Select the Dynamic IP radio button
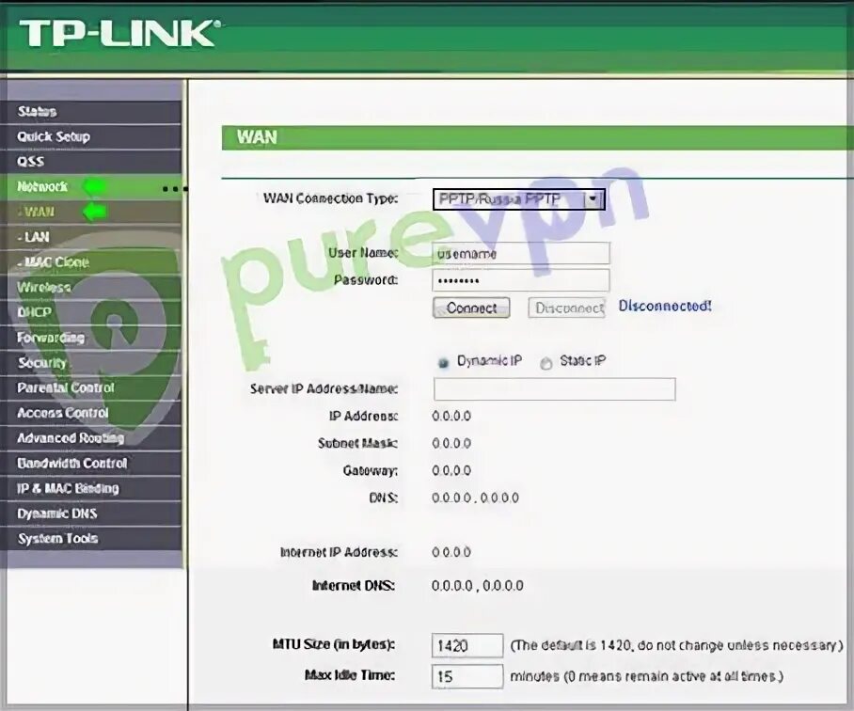Screen dimensions: 854x711 tap(443, 362)
